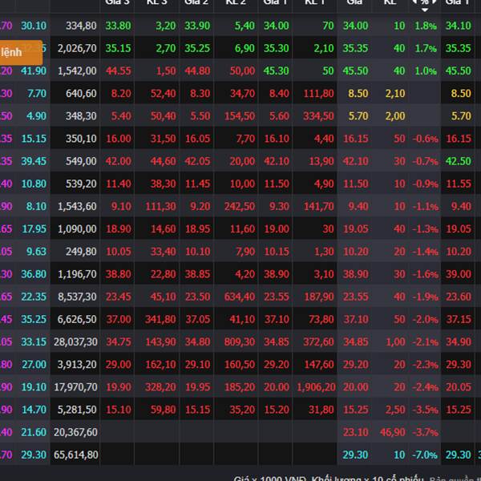Select the total volume cell '6,626,50'
Viewport: 481px width, 481px height.
77,319
